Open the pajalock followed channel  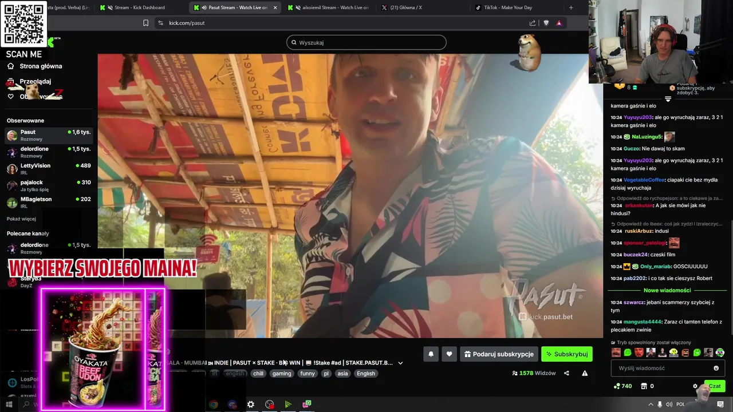49,185
